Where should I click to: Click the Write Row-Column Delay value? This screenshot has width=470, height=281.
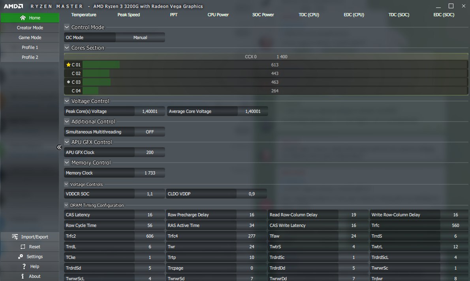pos(454,215)
